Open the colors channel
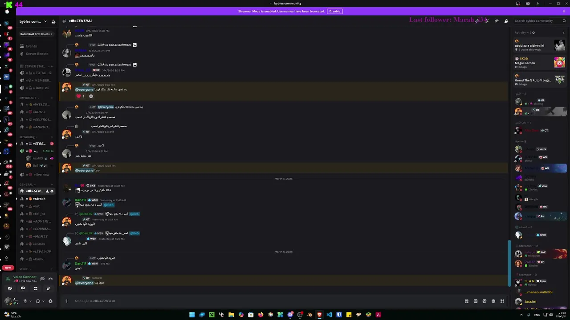Viewport: 570px width, 320px height. click(37, 244)
